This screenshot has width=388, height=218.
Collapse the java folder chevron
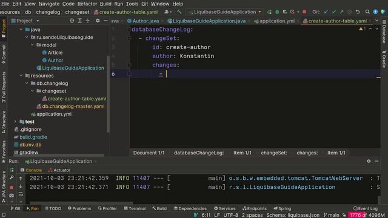tap(21, 30)
